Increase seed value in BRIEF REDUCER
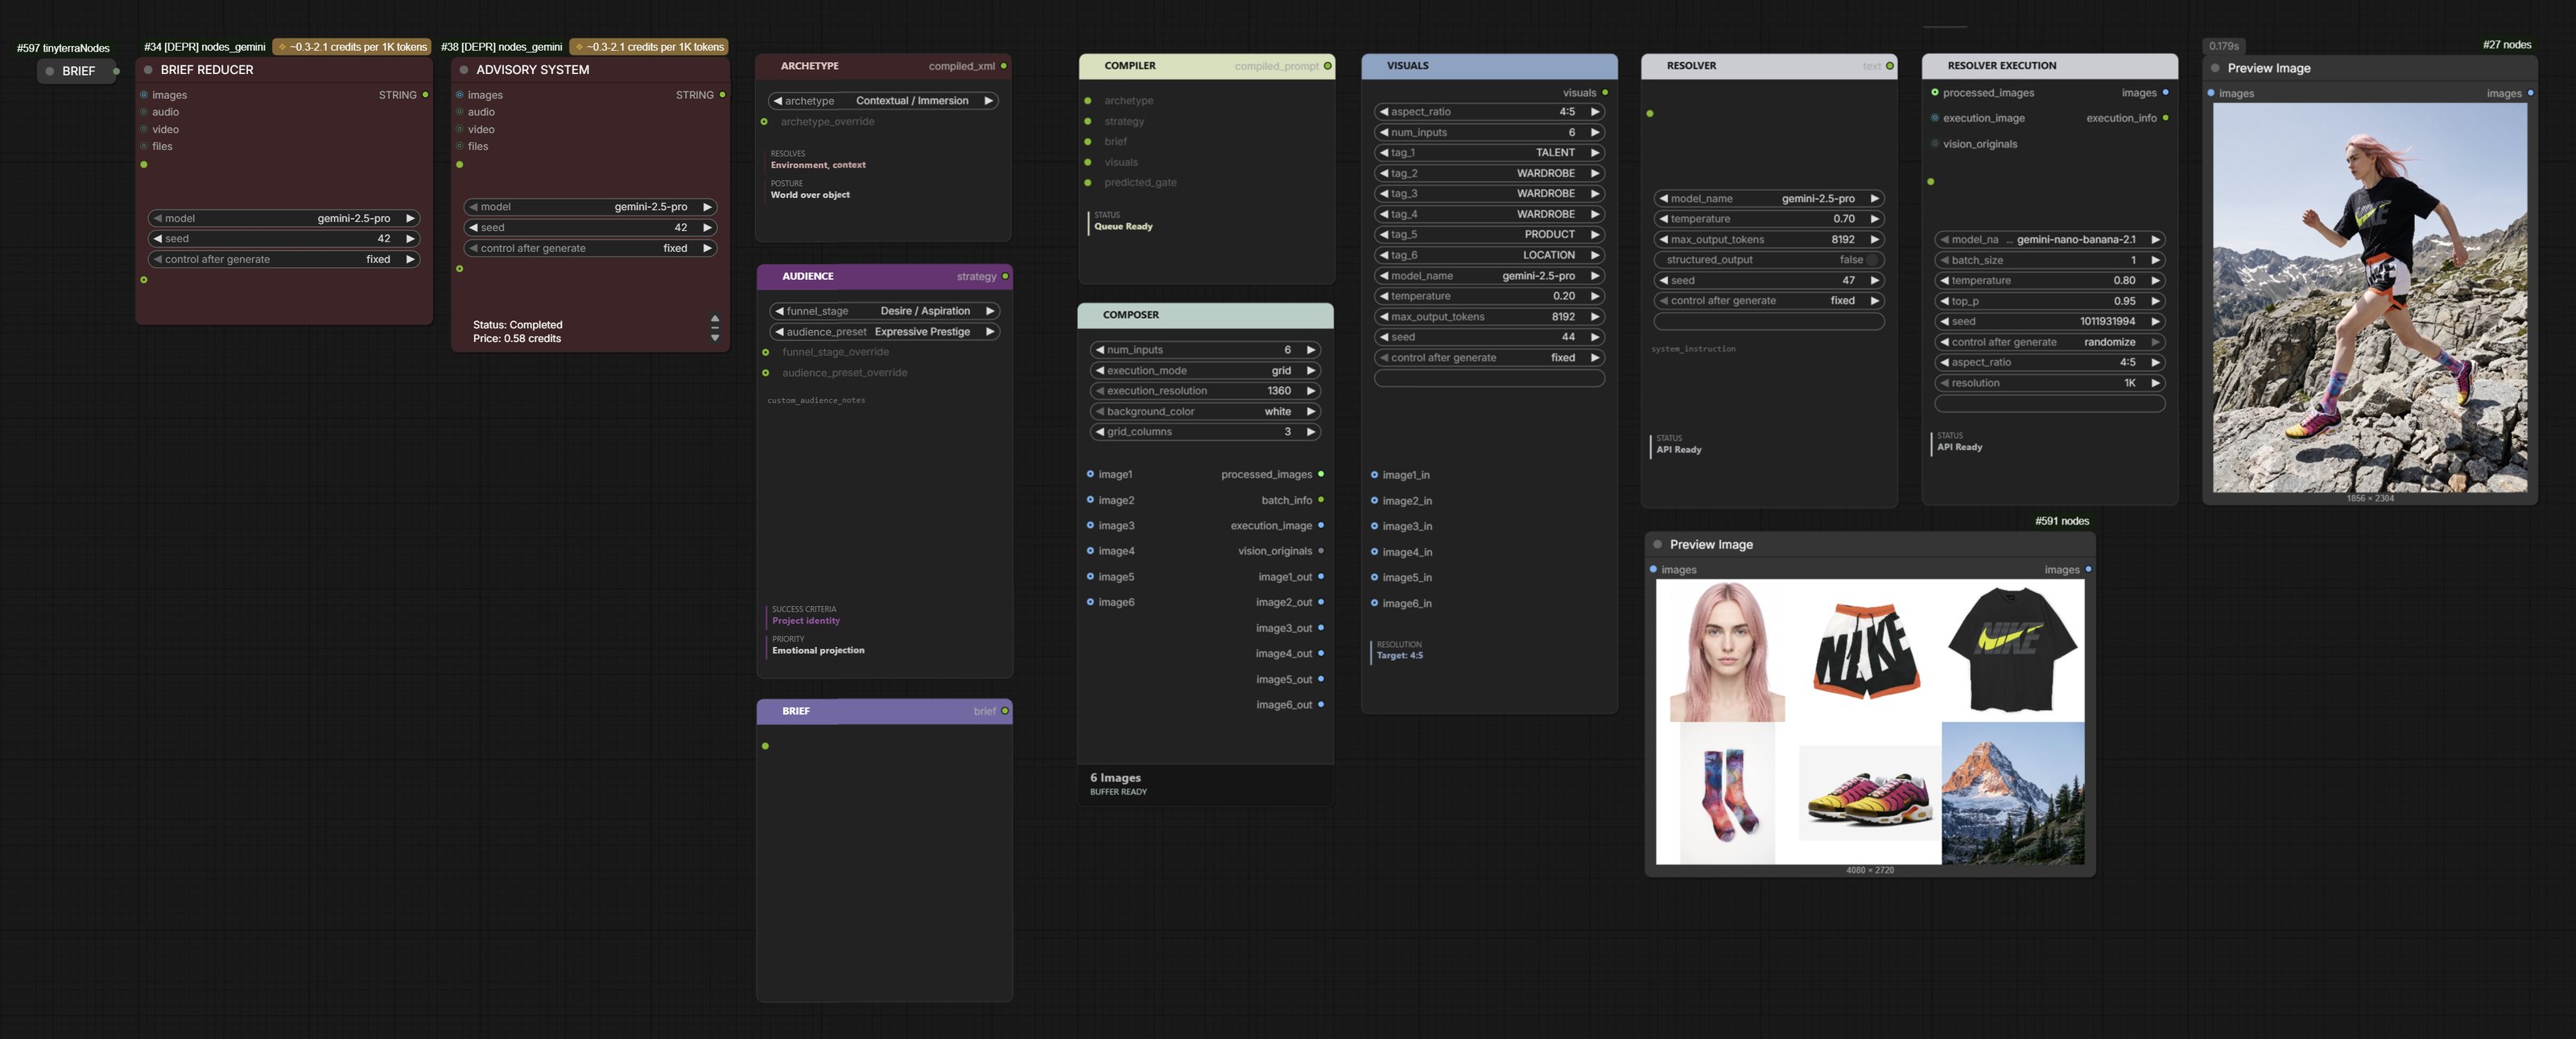Viewport: 2576px width, 1039px height. coord(410,239)
